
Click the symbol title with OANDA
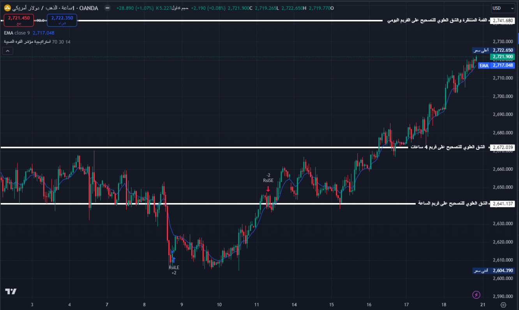coord(55,8)
